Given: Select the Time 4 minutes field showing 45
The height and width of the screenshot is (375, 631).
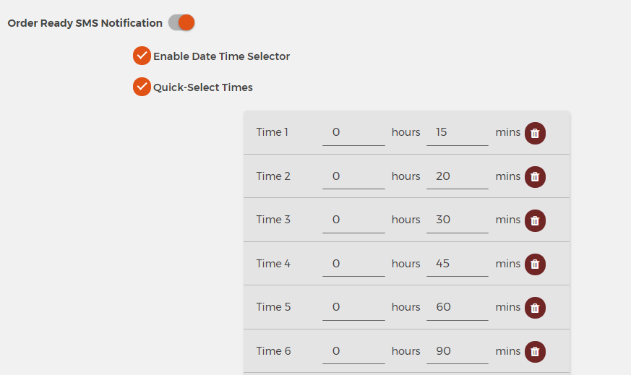Looking at the screenshot, I should pos(458,264).
